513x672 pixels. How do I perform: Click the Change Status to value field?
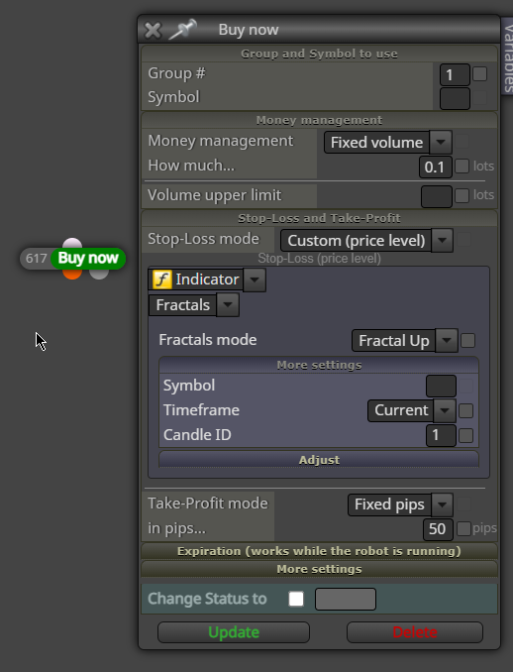point(346,599)
